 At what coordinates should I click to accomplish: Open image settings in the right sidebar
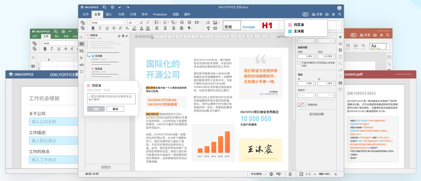tap(340, 50)
